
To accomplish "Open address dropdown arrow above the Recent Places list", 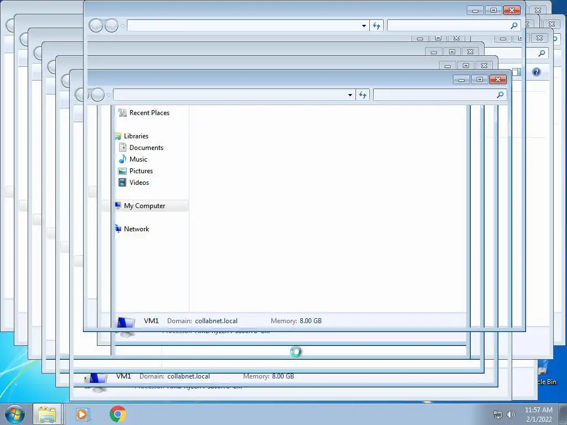I will pyautogui.click(x=350, y=95).
